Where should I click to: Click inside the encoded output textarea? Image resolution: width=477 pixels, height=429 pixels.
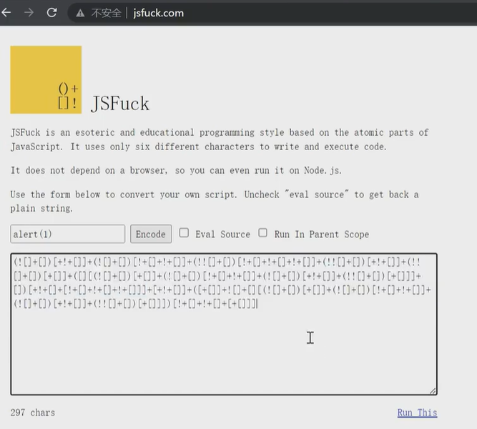click(x=224, y=324)
